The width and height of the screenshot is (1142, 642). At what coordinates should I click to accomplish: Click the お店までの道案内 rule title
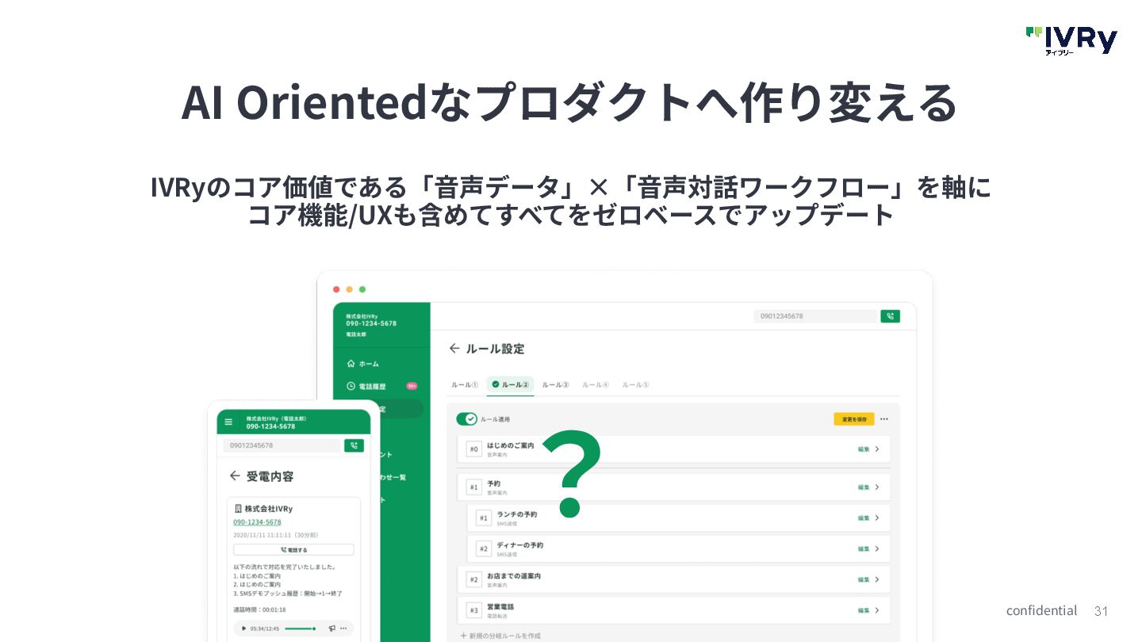(x=513, y=576)
